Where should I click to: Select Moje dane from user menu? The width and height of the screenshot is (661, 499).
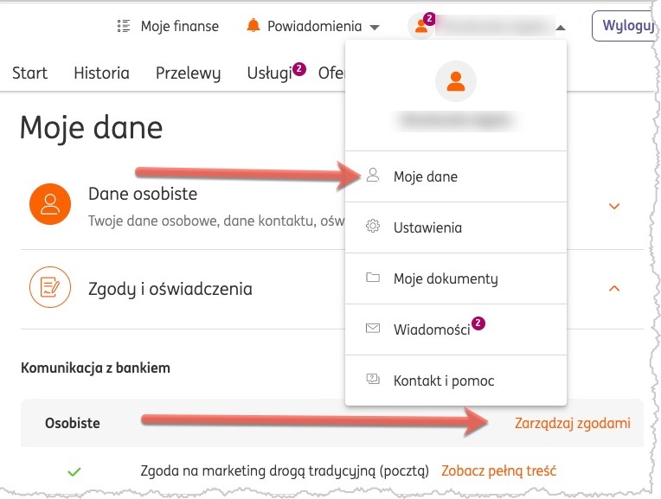[456, 176]
